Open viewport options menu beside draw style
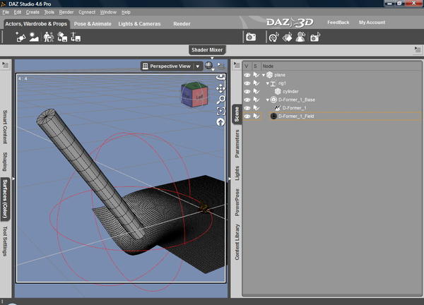 coord(221,66)
